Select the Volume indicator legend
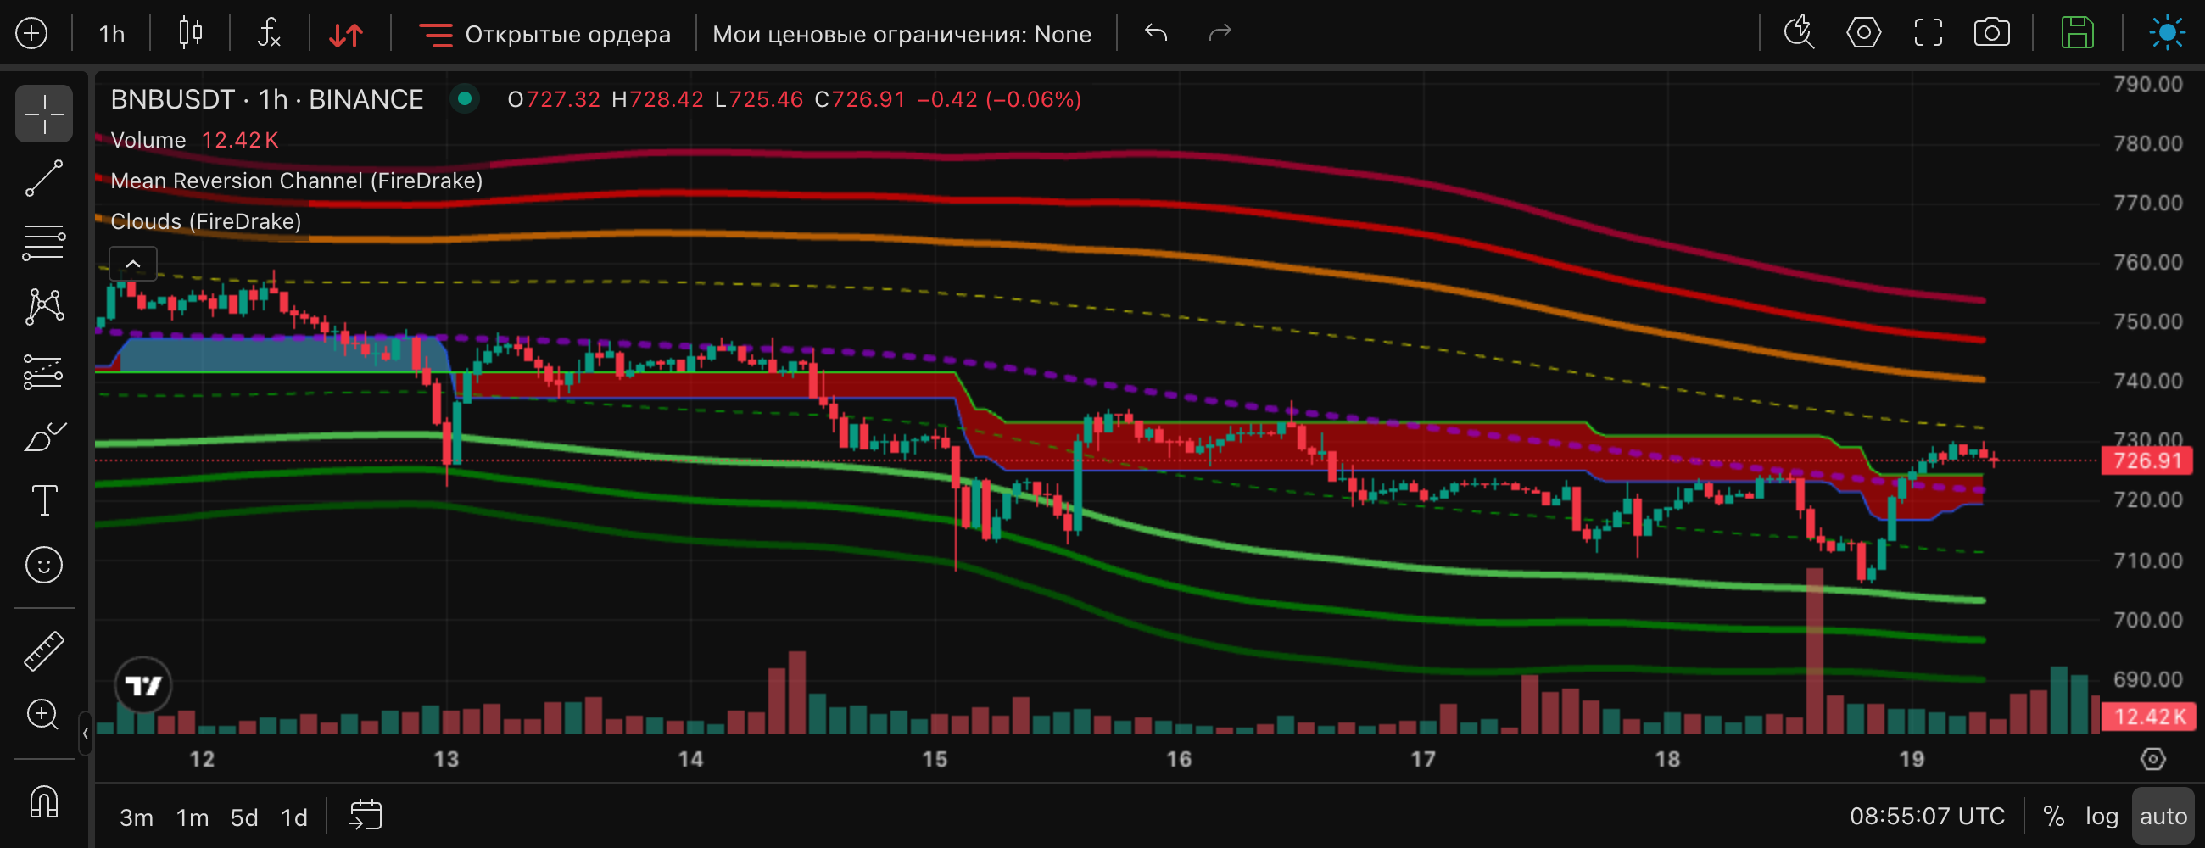This screenshot has height=848, width=2205. pyautogui.click(x=148, y=140)
